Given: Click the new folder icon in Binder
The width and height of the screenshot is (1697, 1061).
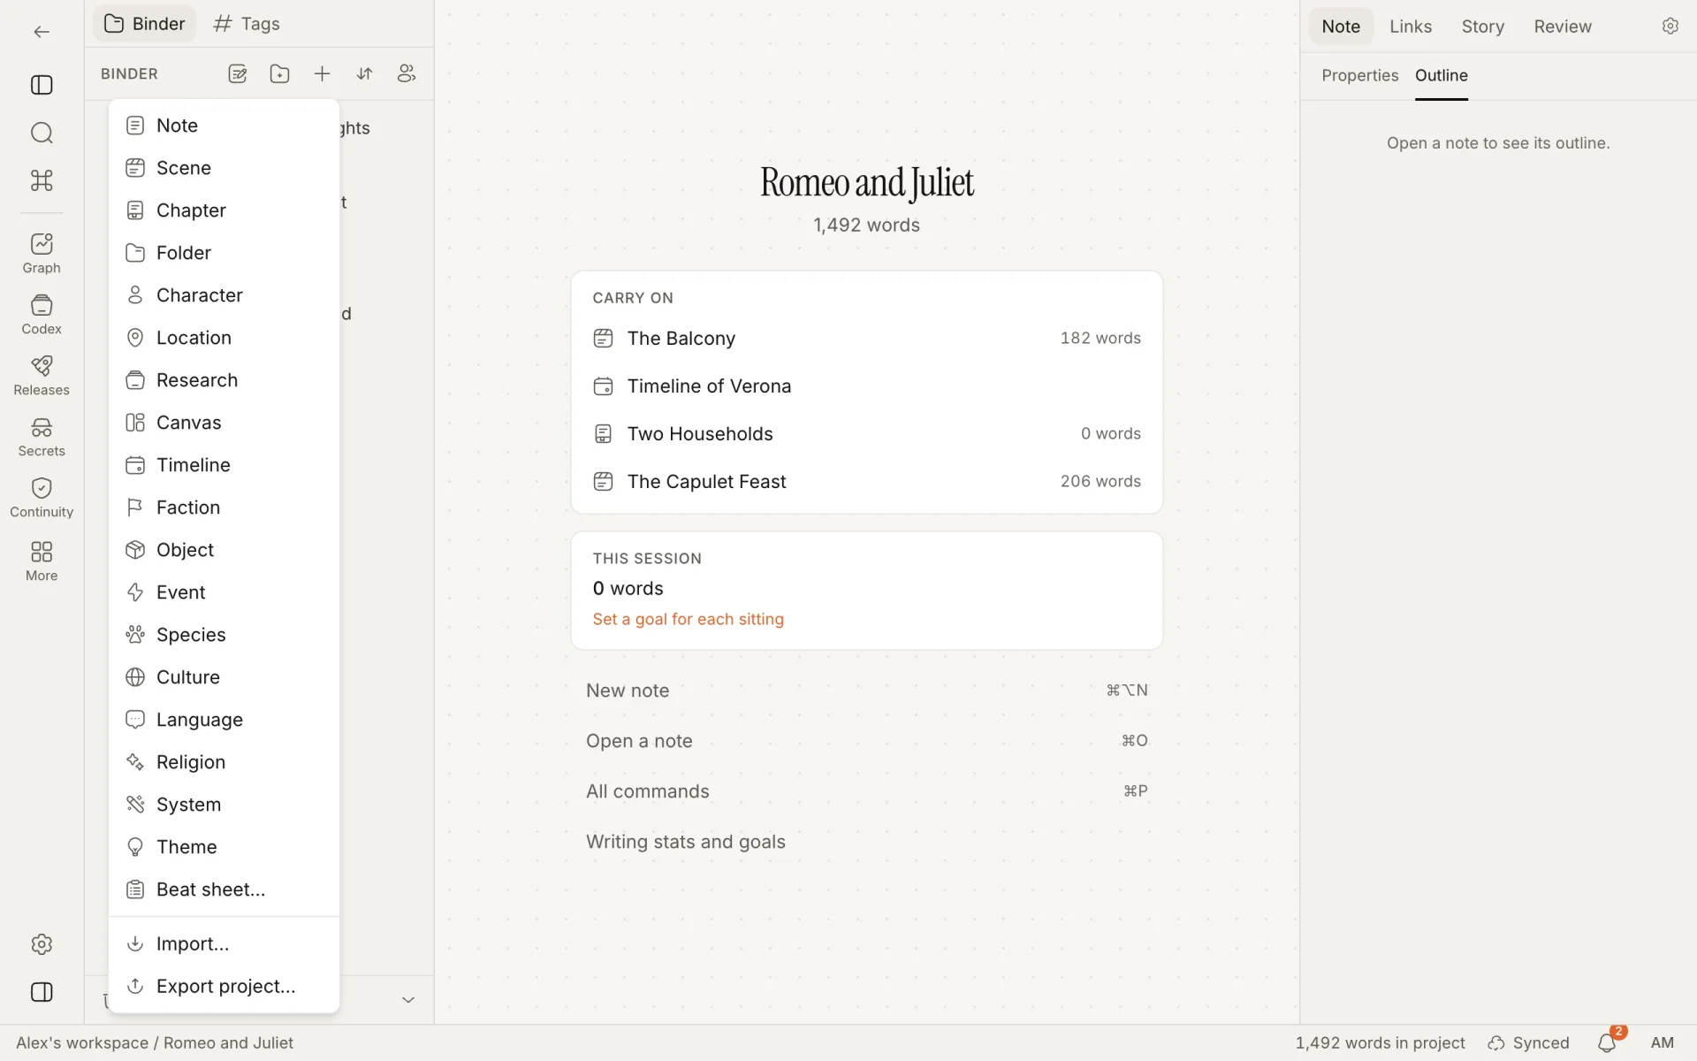Looking at the screenshot, I should point(279,74).
